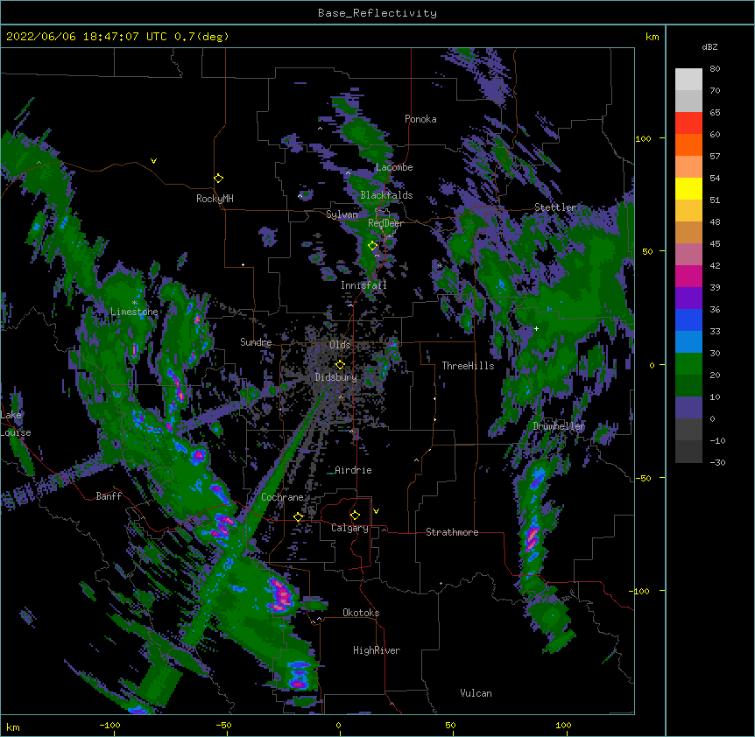Click the blue 36 dBZ legend swatch

688,319
